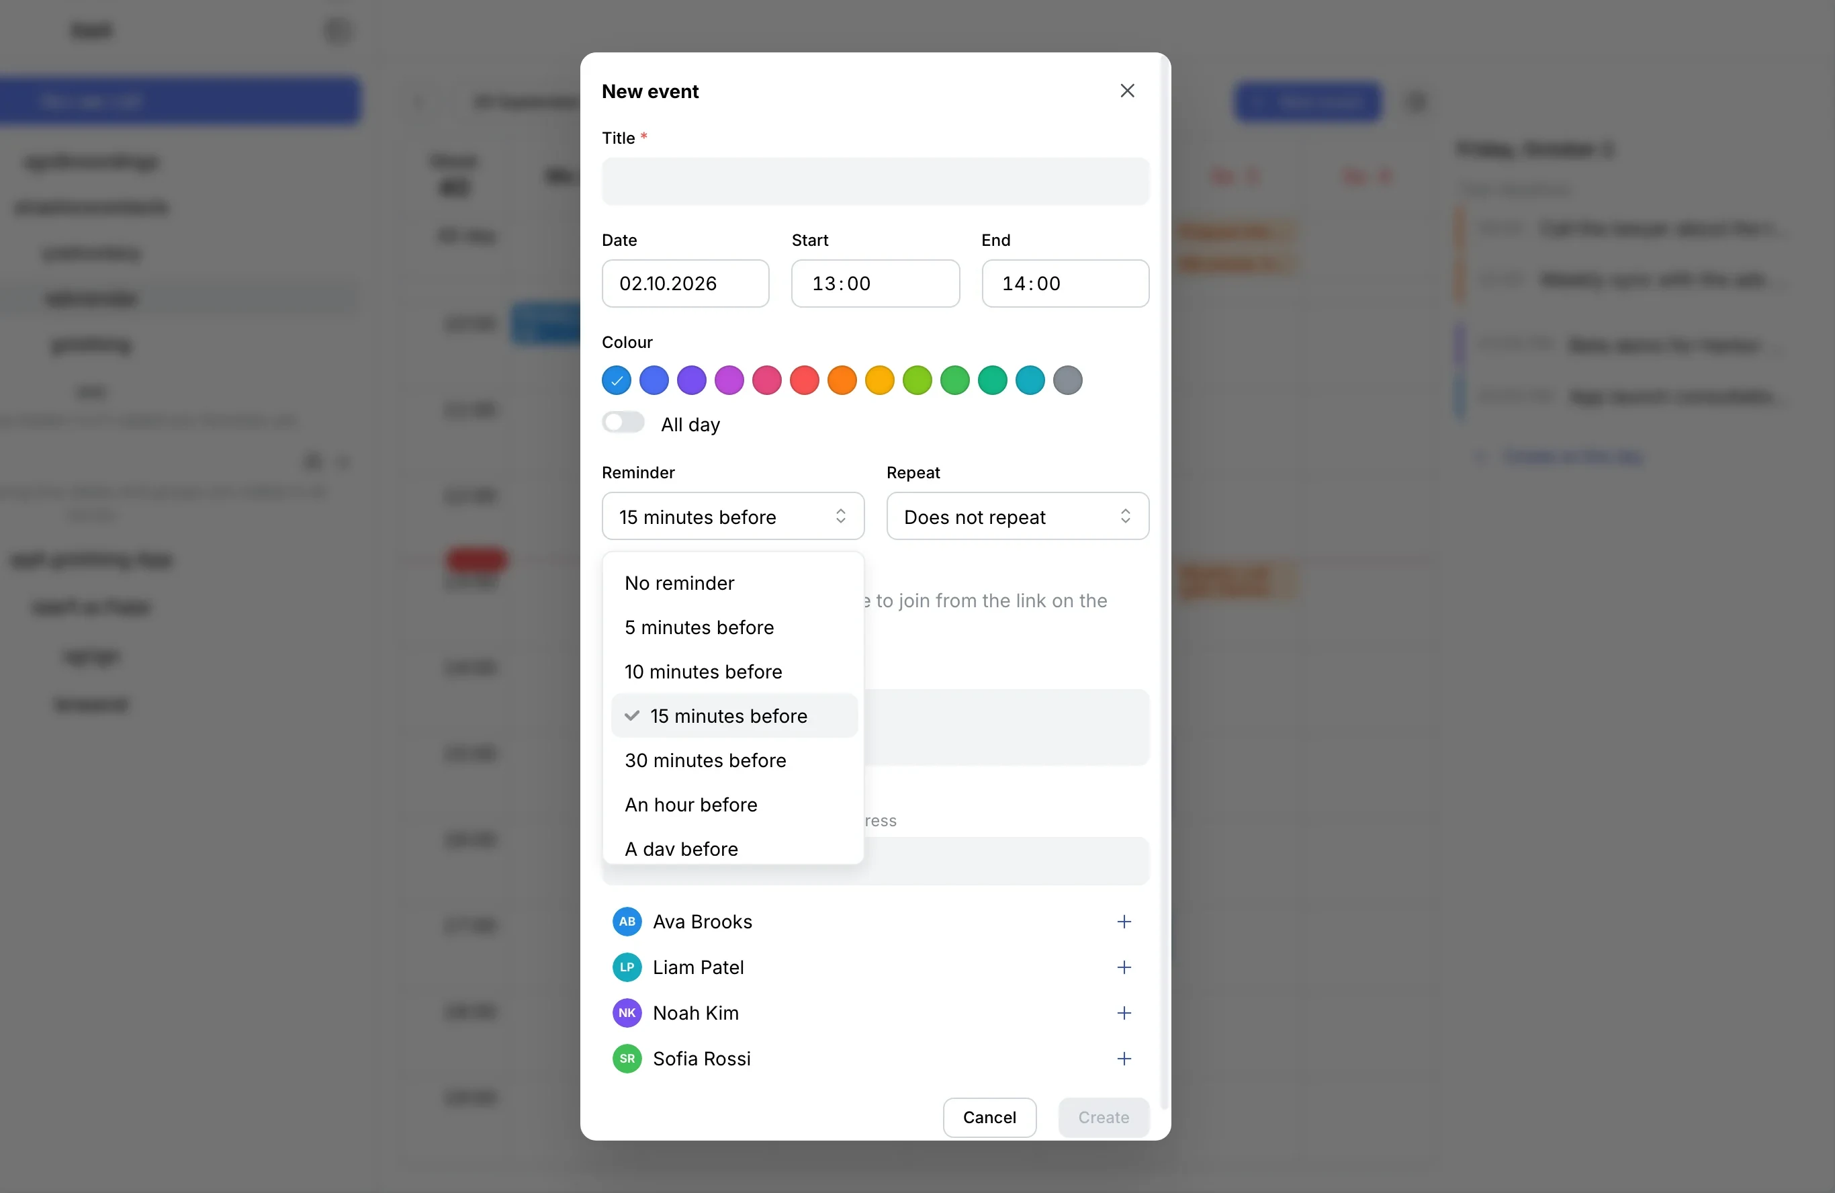Pick the selected blue colour swatch
The height and width of the screenshot is (1193, 1835).
[616, 380]
